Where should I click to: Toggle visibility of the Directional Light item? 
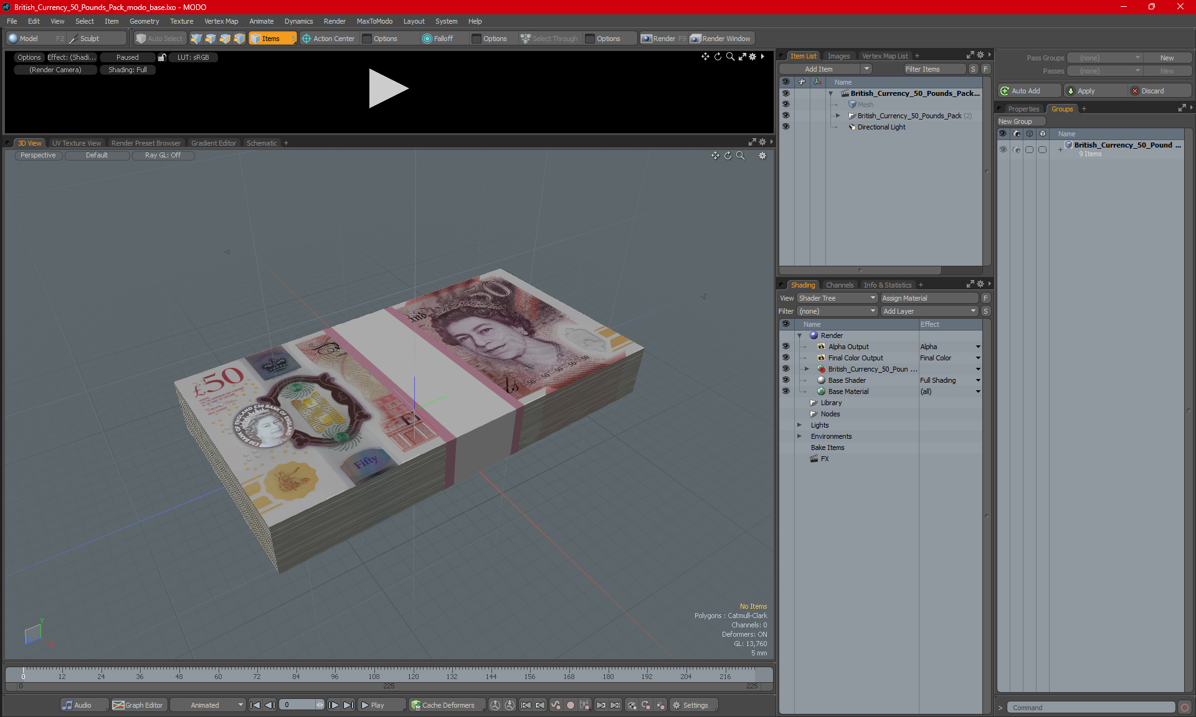coord(785,127)
